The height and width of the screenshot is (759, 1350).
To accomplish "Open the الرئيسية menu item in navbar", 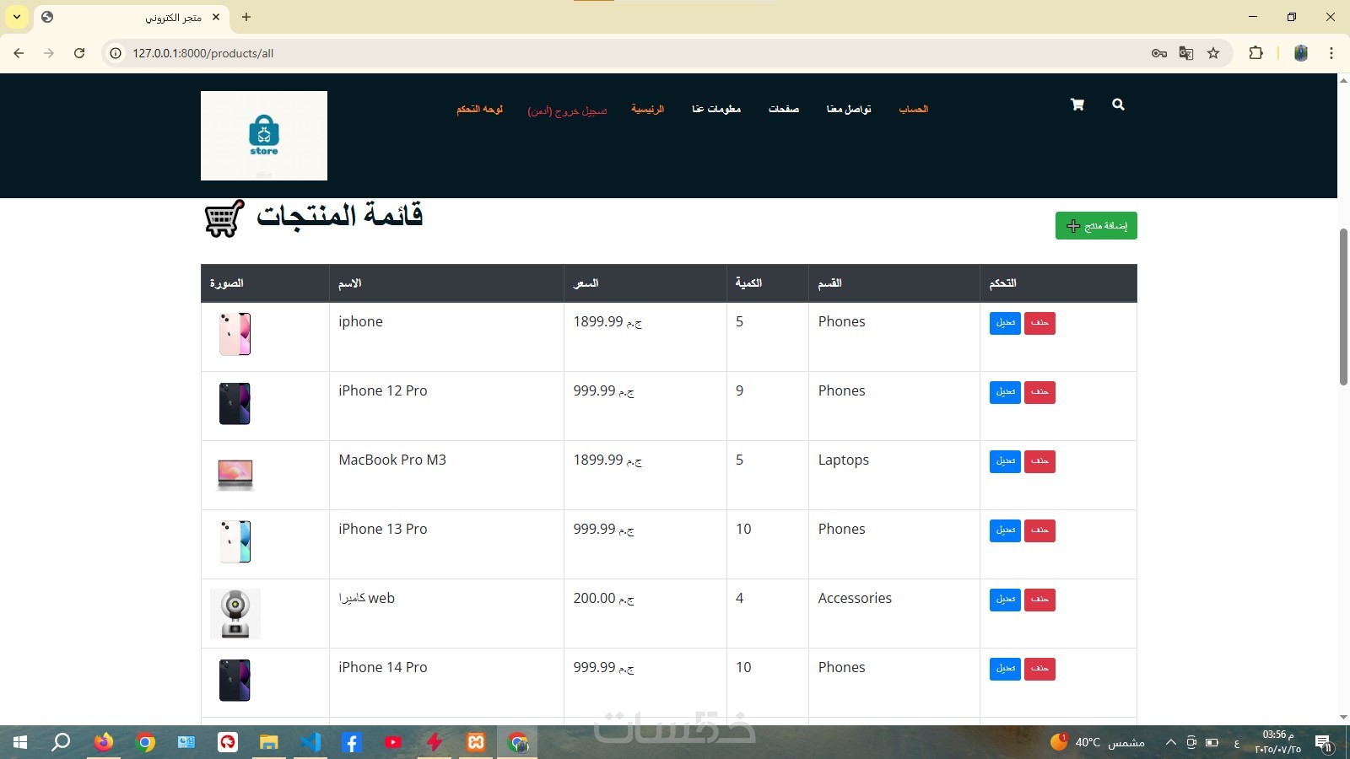I will (647, 109).
